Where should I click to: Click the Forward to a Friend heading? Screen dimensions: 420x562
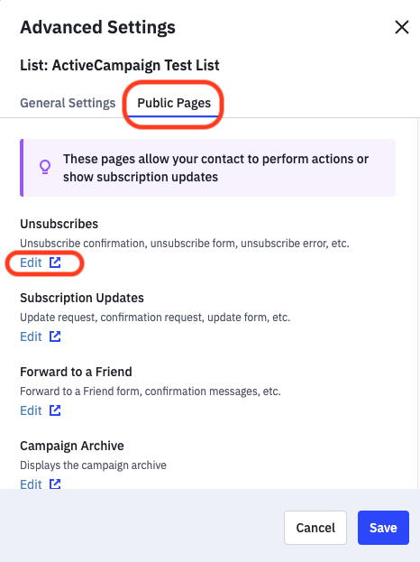[76, 372]
